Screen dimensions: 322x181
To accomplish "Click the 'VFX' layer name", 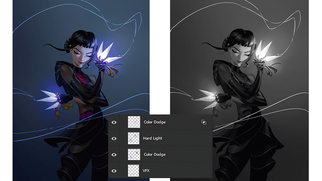I will pyautogui.click(x=146, y=170).
